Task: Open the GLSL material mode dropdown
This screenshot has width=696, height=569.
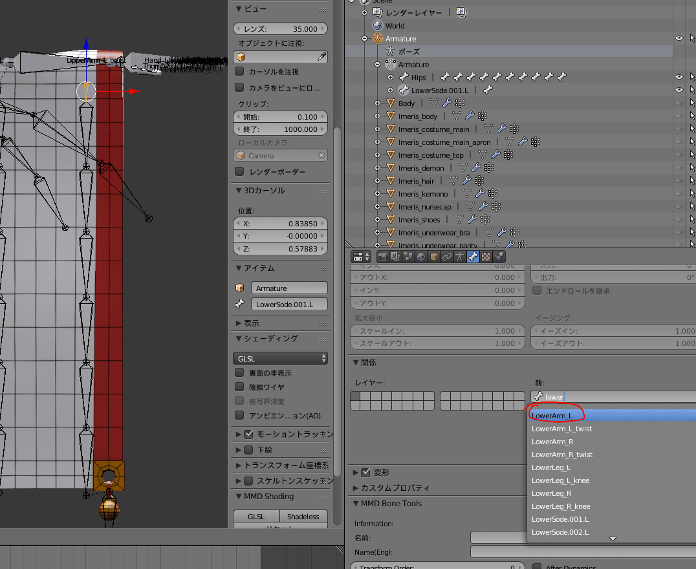Action: coord(281,358)
